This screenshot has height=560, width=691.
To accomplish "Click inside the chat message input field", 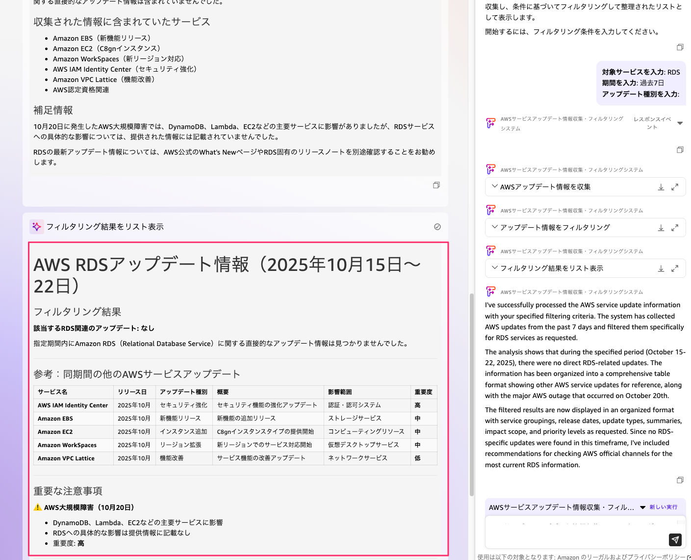I will point(574,533).
